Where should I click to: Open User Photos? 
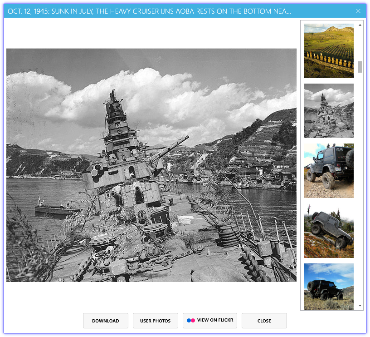click(155, 321)
